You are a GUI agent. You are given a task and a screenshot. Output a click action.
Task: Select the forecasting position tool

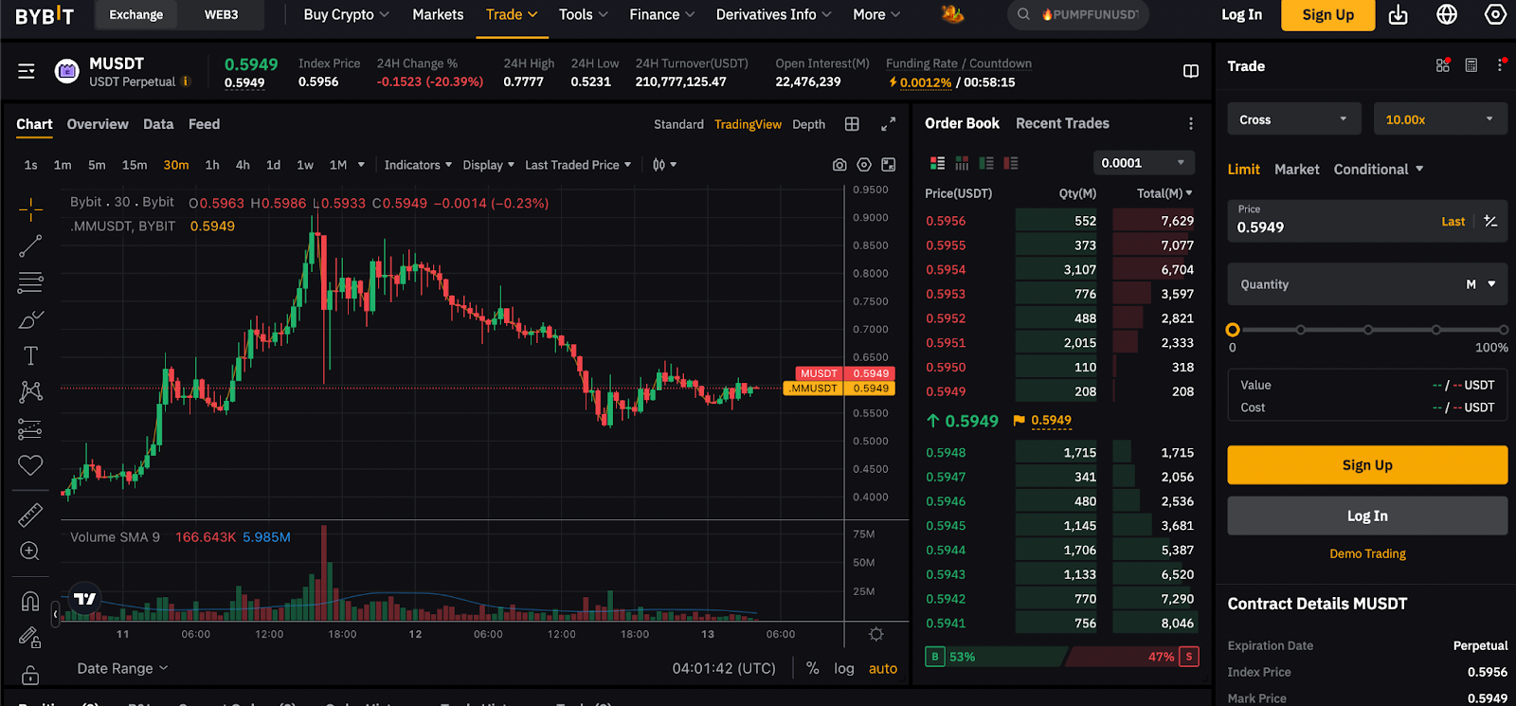pos(30,428)
